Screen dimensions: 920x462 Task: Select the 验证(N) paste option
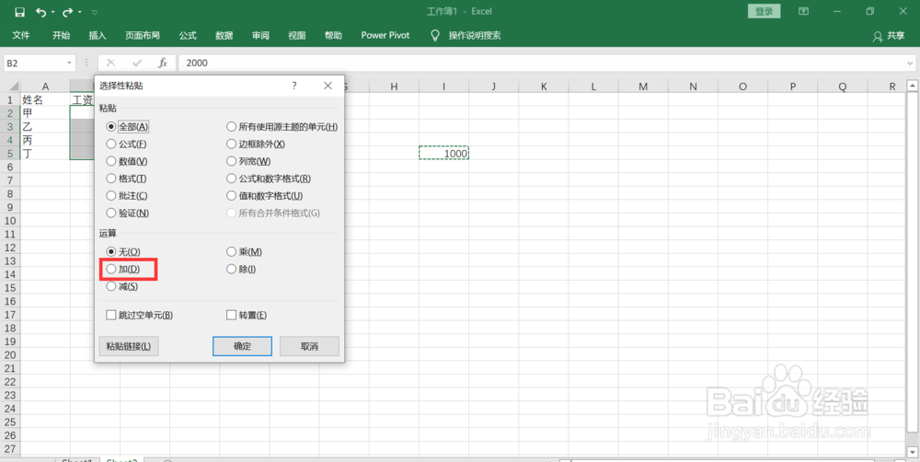127,214
